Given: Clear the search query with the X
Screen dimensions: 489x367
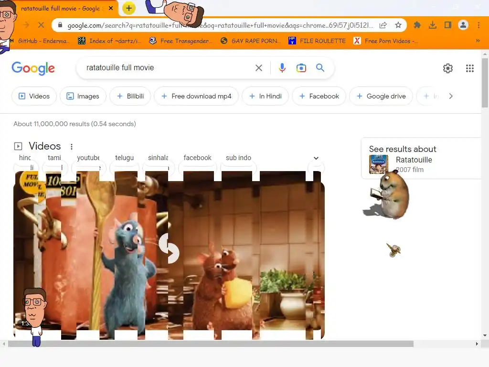Looking at the screenshot, I should (258, 68).
